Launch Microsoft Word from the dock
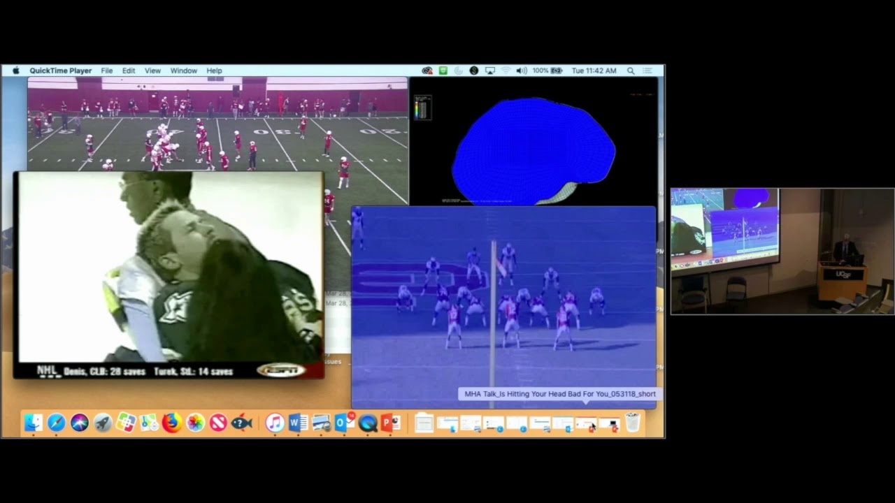 pos(298,423)
